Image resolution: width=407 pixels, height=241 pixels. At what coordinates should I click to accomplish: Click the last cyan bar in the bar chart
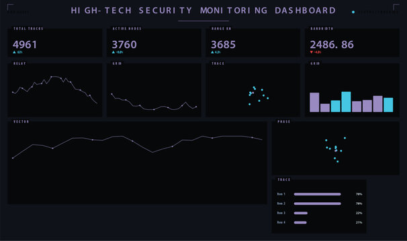[x=388, y=105]
